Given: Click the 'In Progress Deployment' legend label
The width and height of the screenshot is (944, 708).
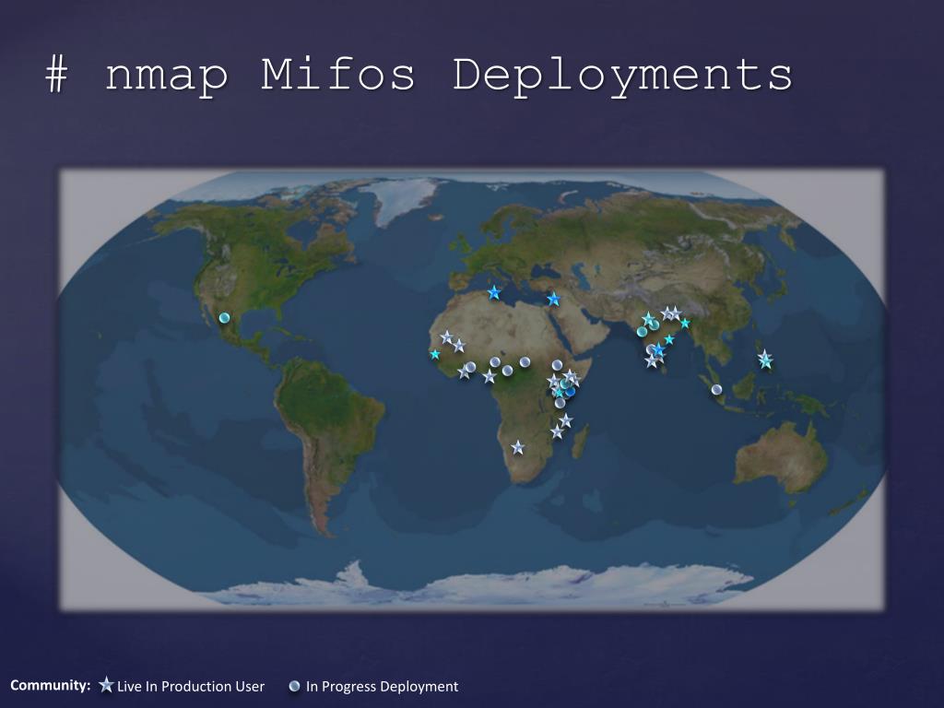Looking at the screenshot, I should pyautogui.click(x=383, y=686).
